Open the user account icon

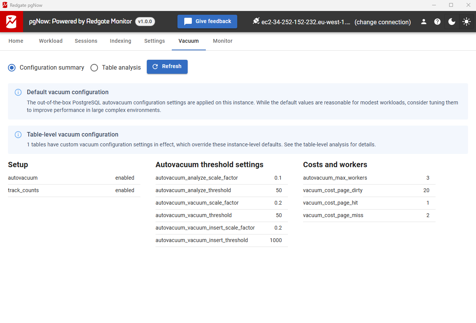tap(424, 22)
